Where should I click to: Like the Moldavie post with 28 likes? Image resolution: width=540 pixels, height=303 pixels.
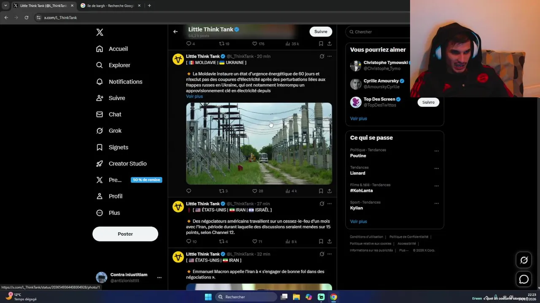tap(257, 191)
